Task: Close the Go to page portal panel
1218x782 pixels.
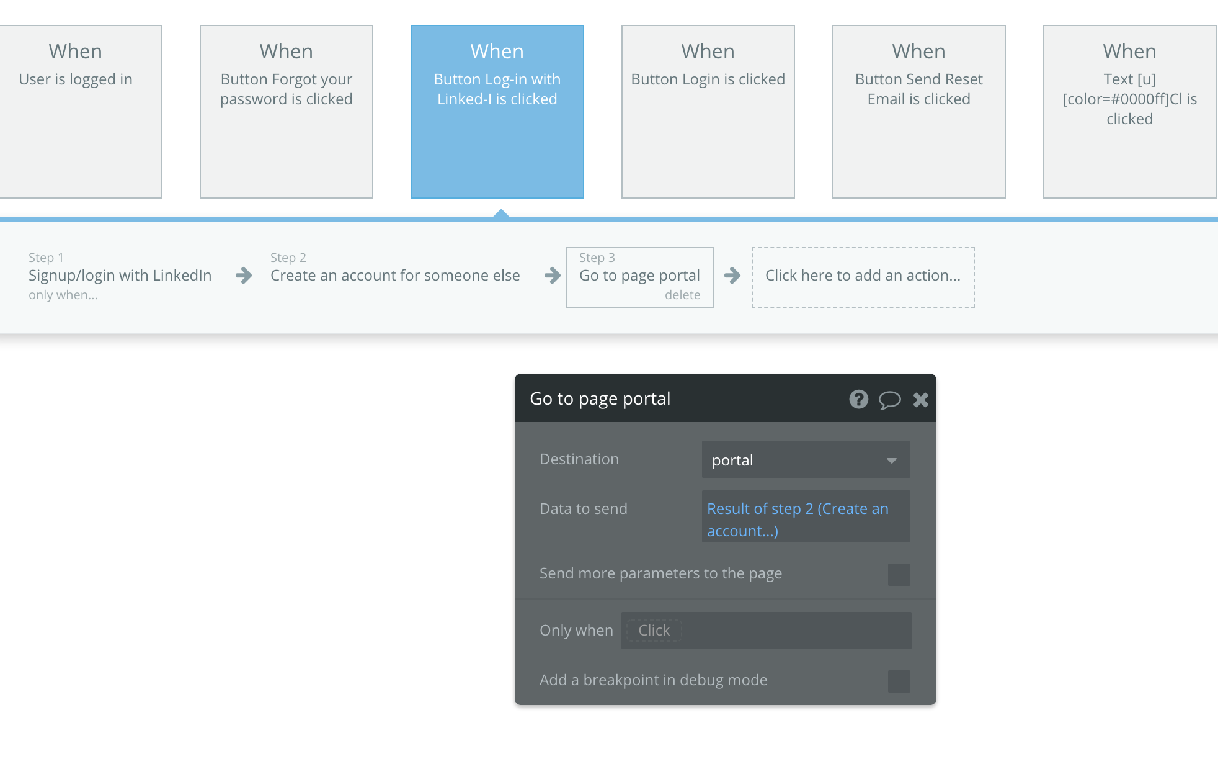Action: click(x=921, y=400)
